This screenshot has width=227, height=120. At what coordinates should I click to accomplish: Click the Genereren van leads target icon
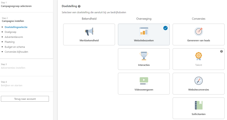pos(199,32)
